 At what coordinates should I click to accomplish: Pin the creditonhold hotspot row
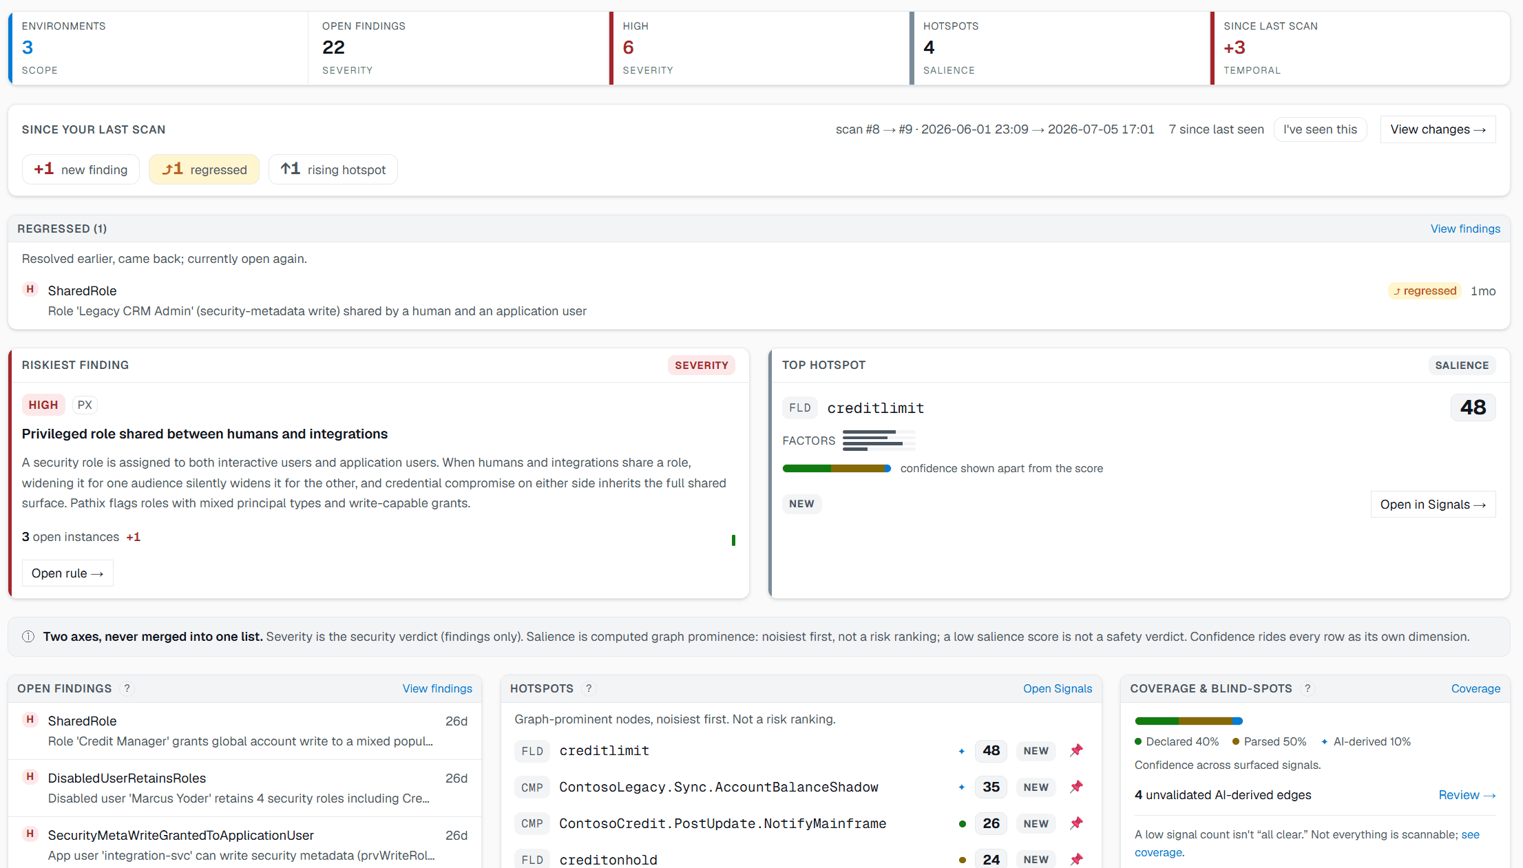click(x=1076, y=859)
